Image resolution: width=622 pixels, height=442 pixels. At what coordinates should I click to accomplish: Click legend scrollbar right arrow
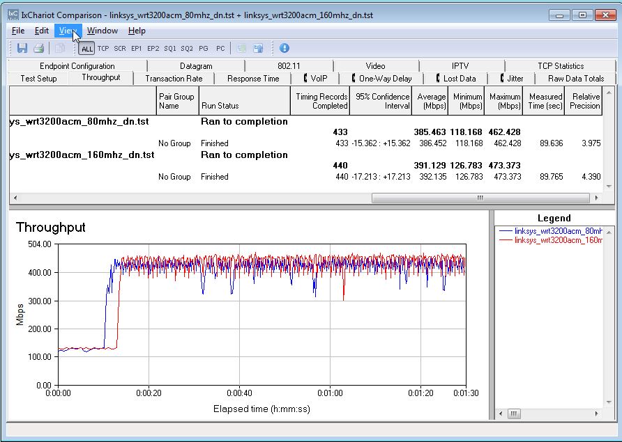point(597,414)
